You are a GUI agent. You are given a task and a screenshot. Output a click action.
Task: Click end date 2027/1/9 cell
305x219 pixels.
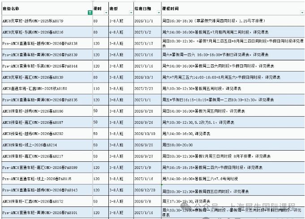[147, 167]
